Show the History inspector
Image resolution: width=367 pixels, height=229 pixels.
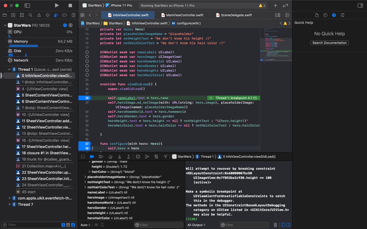pyautogui.click(x=325, y=15)
